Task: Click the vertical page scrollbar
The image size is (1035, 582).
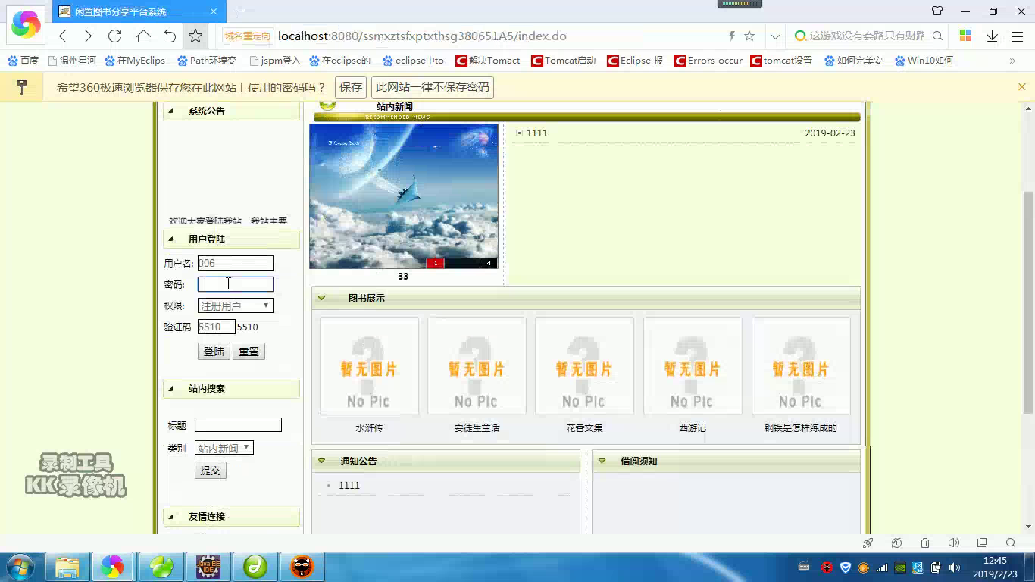Action: pos(1028,302)
